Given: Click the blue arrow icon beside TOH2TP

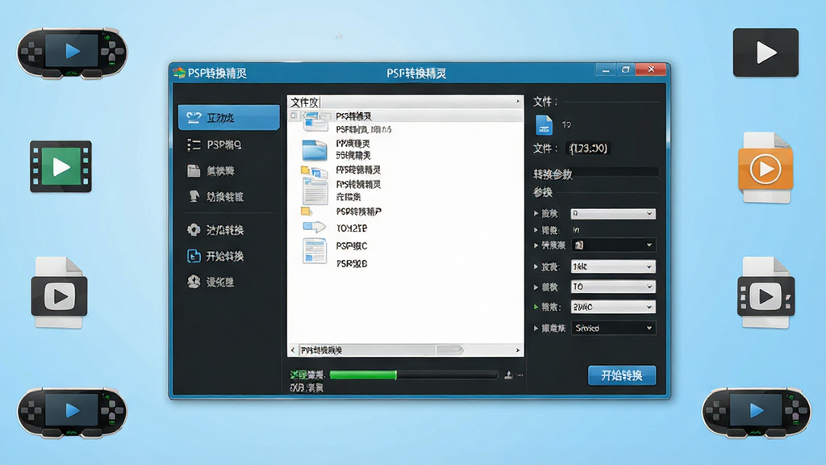Looking at the screenshot, I should [x=314, y=227].
